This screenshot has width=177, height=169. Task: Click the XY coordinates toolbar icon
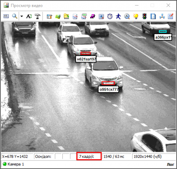[x=6, y=16]
